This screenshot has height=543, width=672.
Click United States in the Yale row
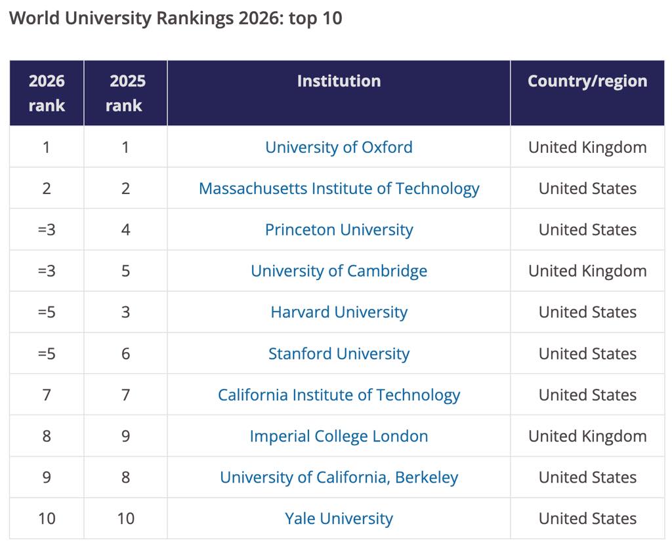[x=587, y=519]
